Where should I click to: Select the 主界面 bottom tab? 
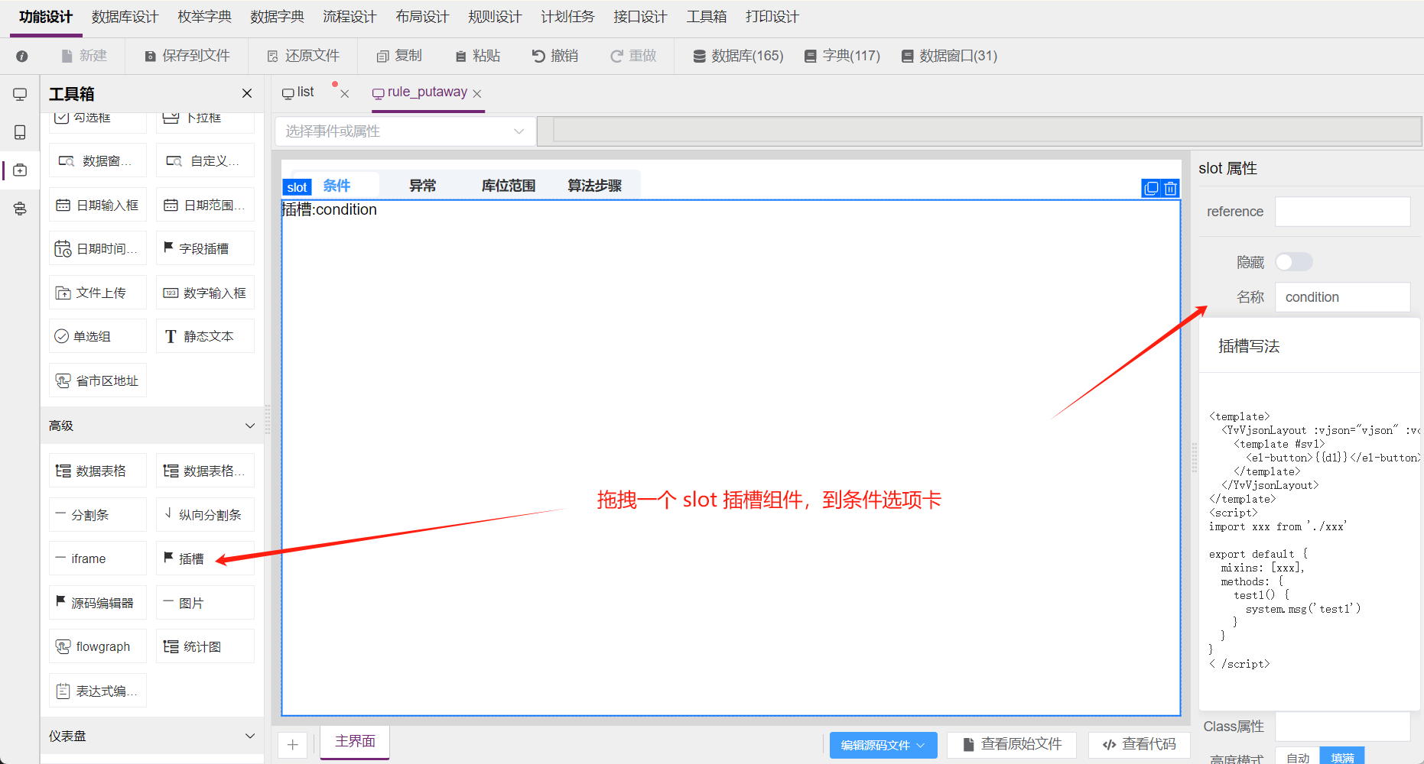click(x=355, y=742)
